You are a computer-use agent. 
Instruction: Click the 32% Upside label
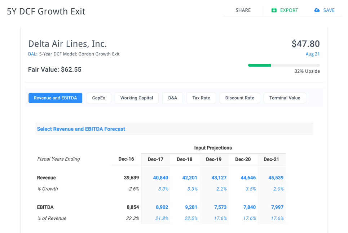tap(307, 71)
